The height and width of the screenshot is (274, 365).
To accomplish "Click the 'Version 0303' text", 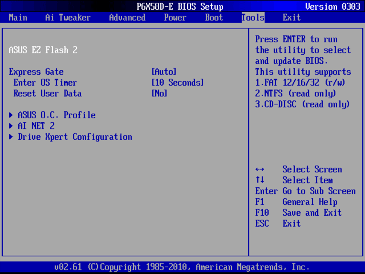I will tap(332, 6).
